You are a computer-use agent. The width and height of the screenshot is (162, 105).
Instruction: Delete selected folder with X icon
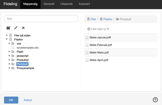click(23, 28)
